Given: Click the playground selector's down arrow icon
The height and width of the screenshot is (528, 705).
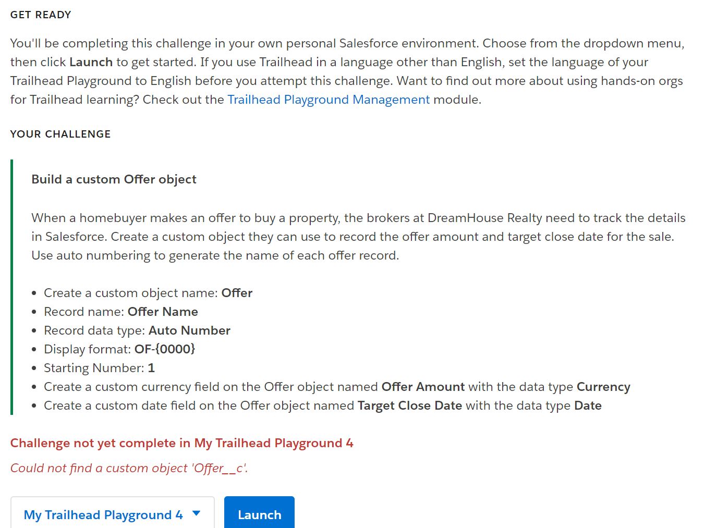Looking at the screenshot, I should click(x=197, y=513).
